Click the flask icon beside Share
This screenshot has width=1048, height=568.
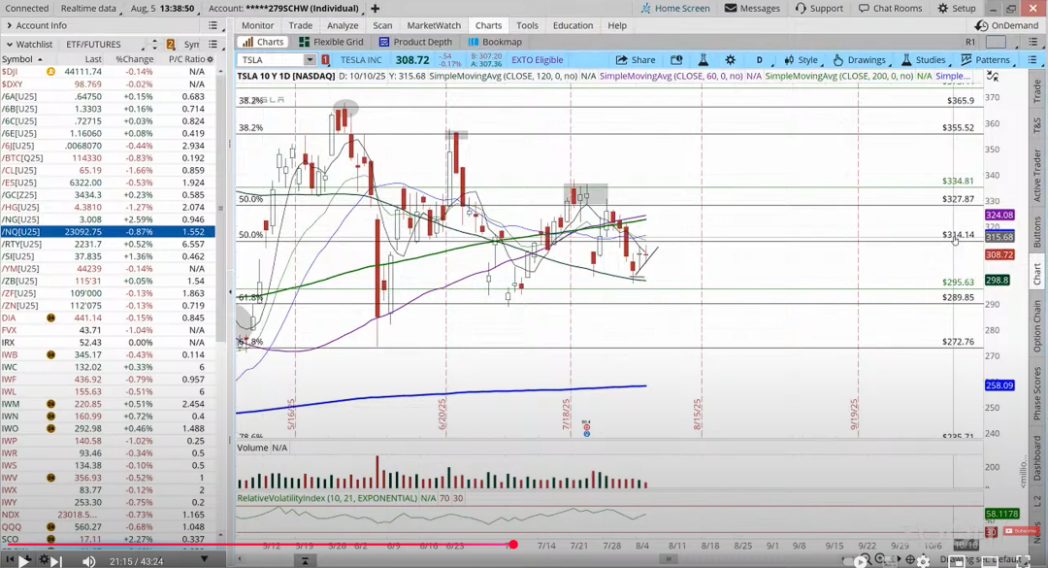(x=704, y=59)
